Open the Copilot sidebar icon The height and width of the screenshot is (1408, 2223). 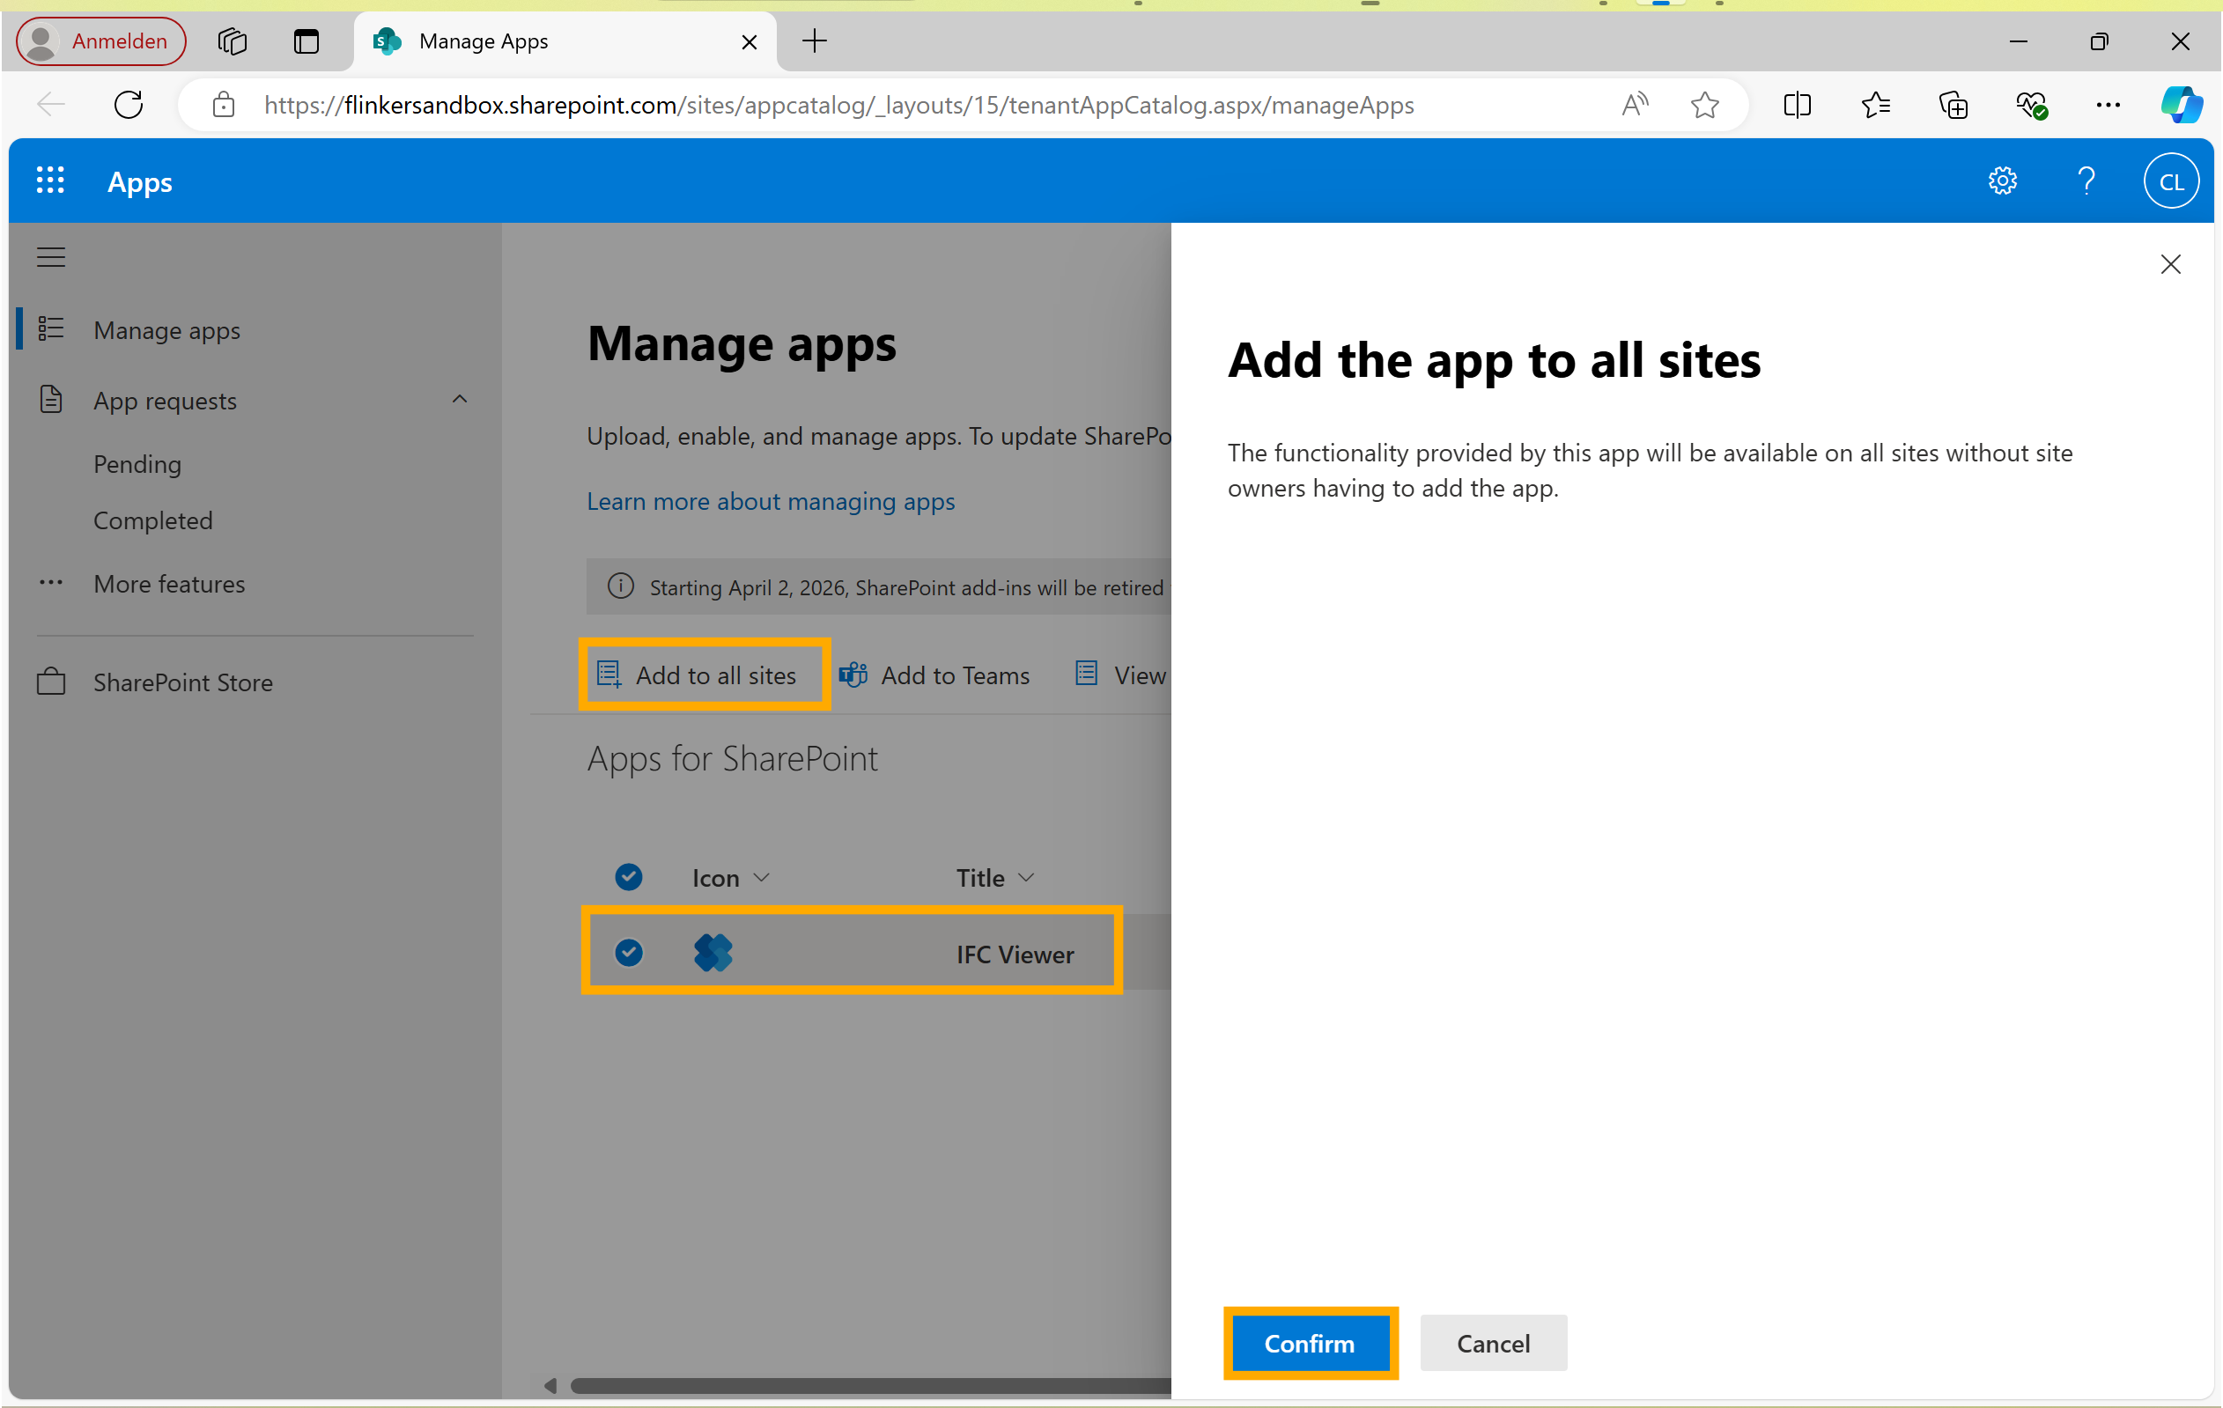pos(2182,104)
